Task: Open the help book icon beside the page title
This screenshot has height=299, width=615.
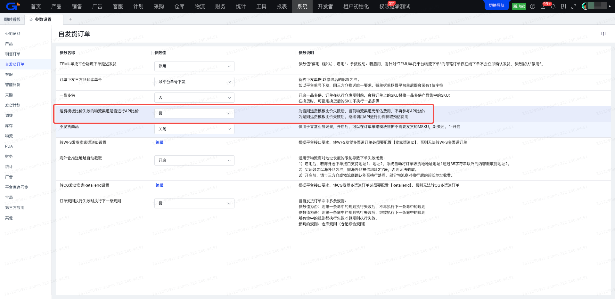Action: click(x=603, y=34)
